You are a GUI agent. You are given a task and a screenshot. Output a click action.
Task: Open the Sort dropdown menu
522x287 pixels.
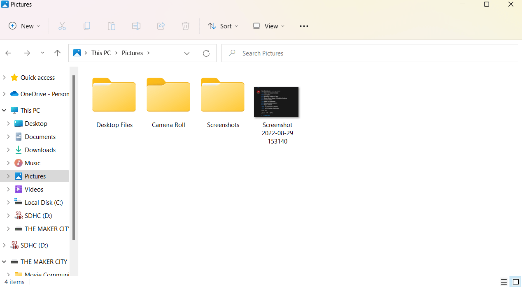point(223,26)
